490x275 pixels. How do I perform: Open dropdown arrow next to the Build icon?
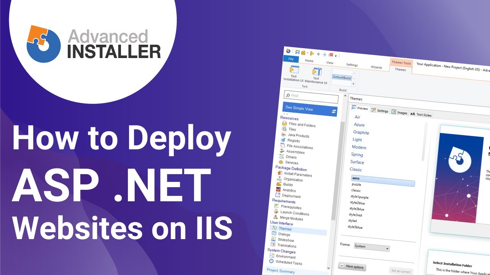coord(308,52)
